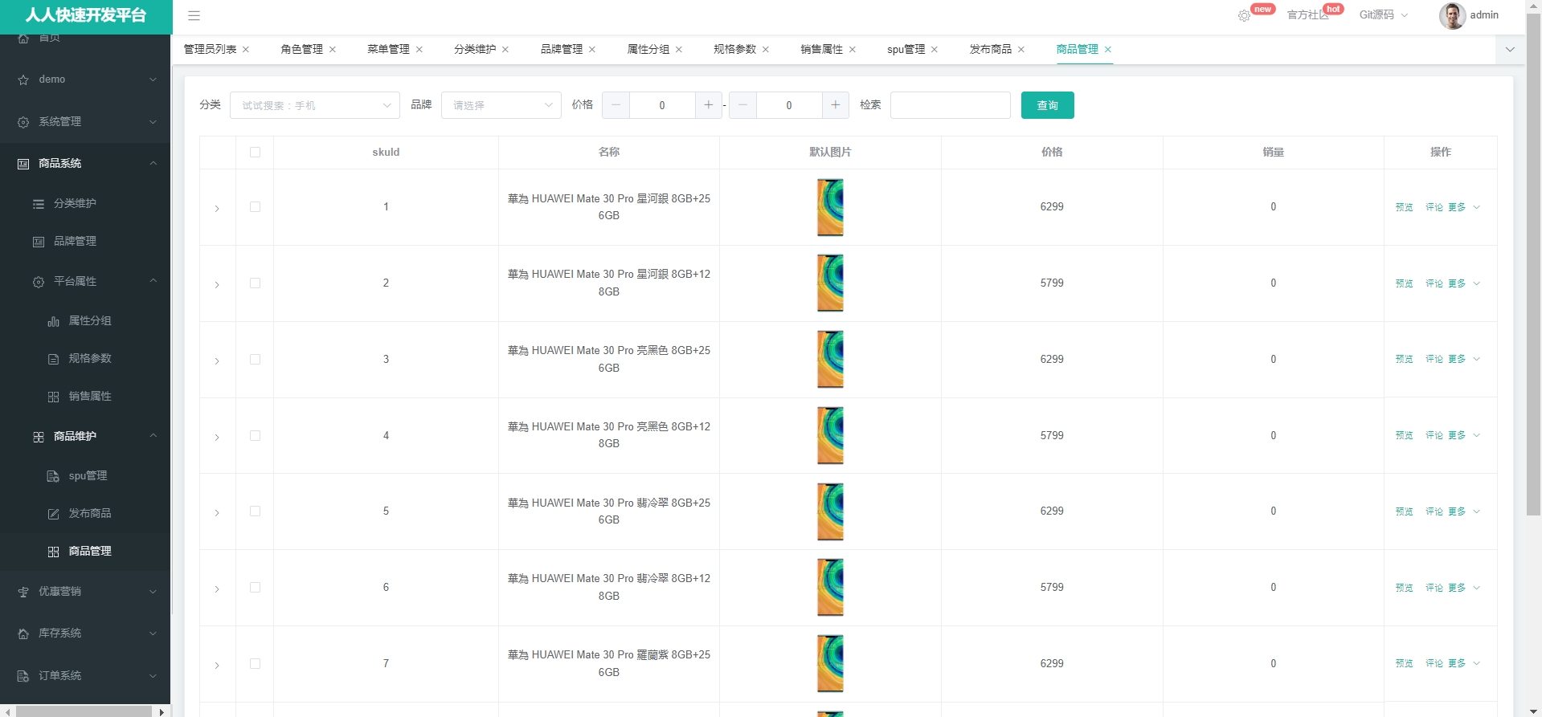Open the 官方社区 link
The width and height of the screenshot is (1542, 717).
(1308, 15)
